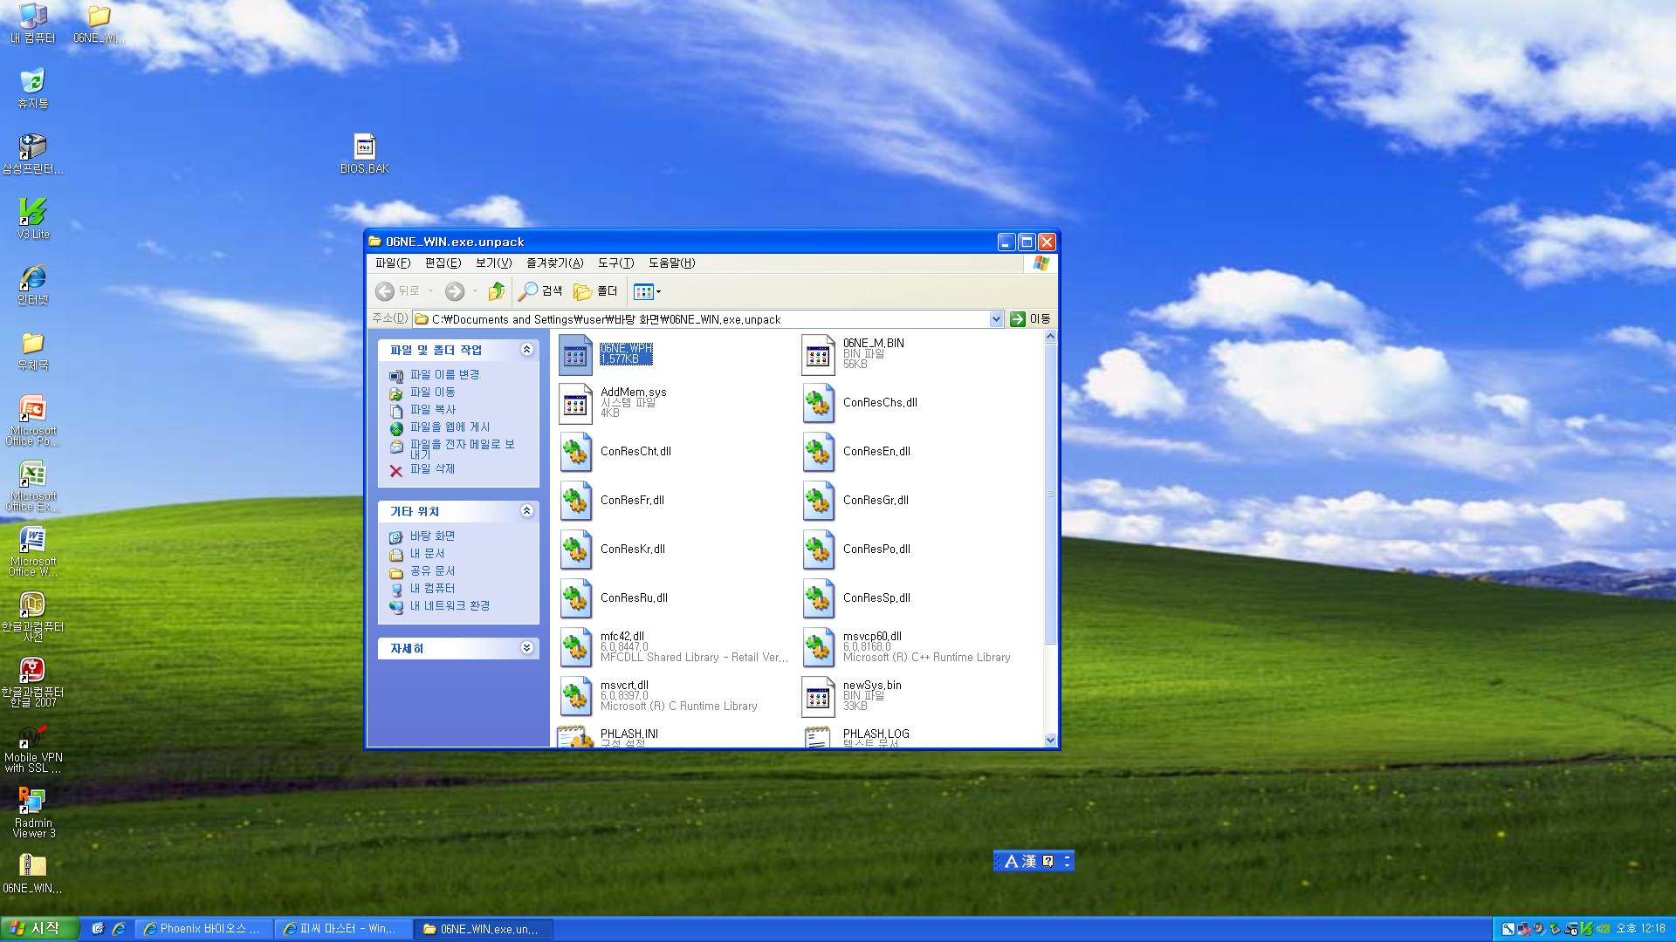Select the 휴지통 recycle bin desktop icon
The height and width of the screenshot is (942, 1676).
click(32, 89)
